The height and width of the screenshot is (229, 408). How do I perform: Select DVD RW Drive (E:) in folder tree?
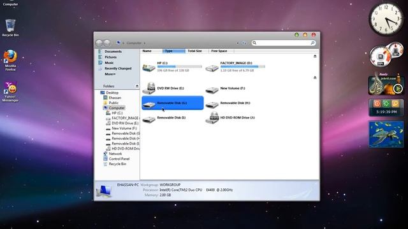pos(125,123)
